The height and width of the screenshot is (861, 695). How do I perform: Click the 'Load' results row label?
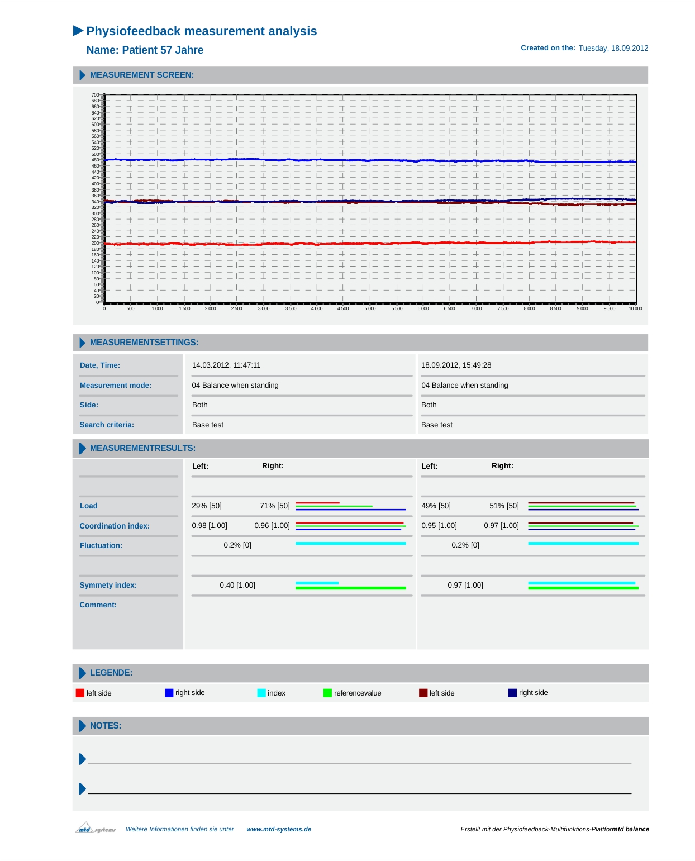coord(89,506)
